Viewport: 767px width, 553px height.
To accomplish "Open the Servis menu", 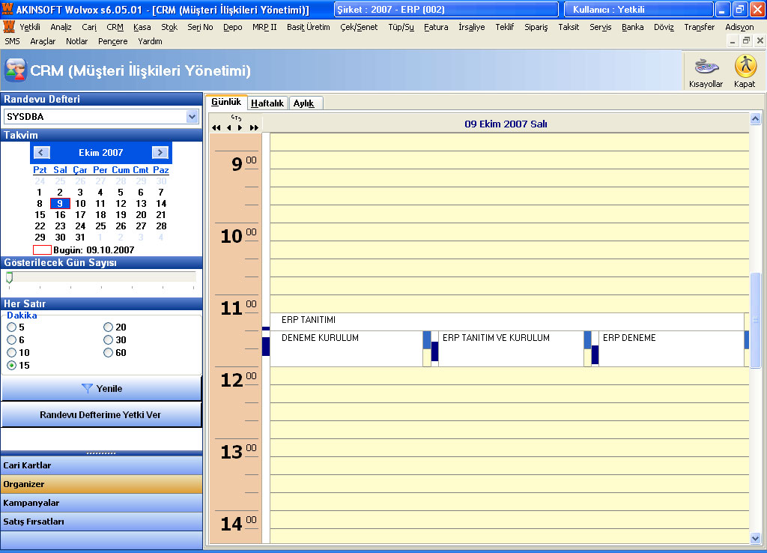I will [600, 27].
